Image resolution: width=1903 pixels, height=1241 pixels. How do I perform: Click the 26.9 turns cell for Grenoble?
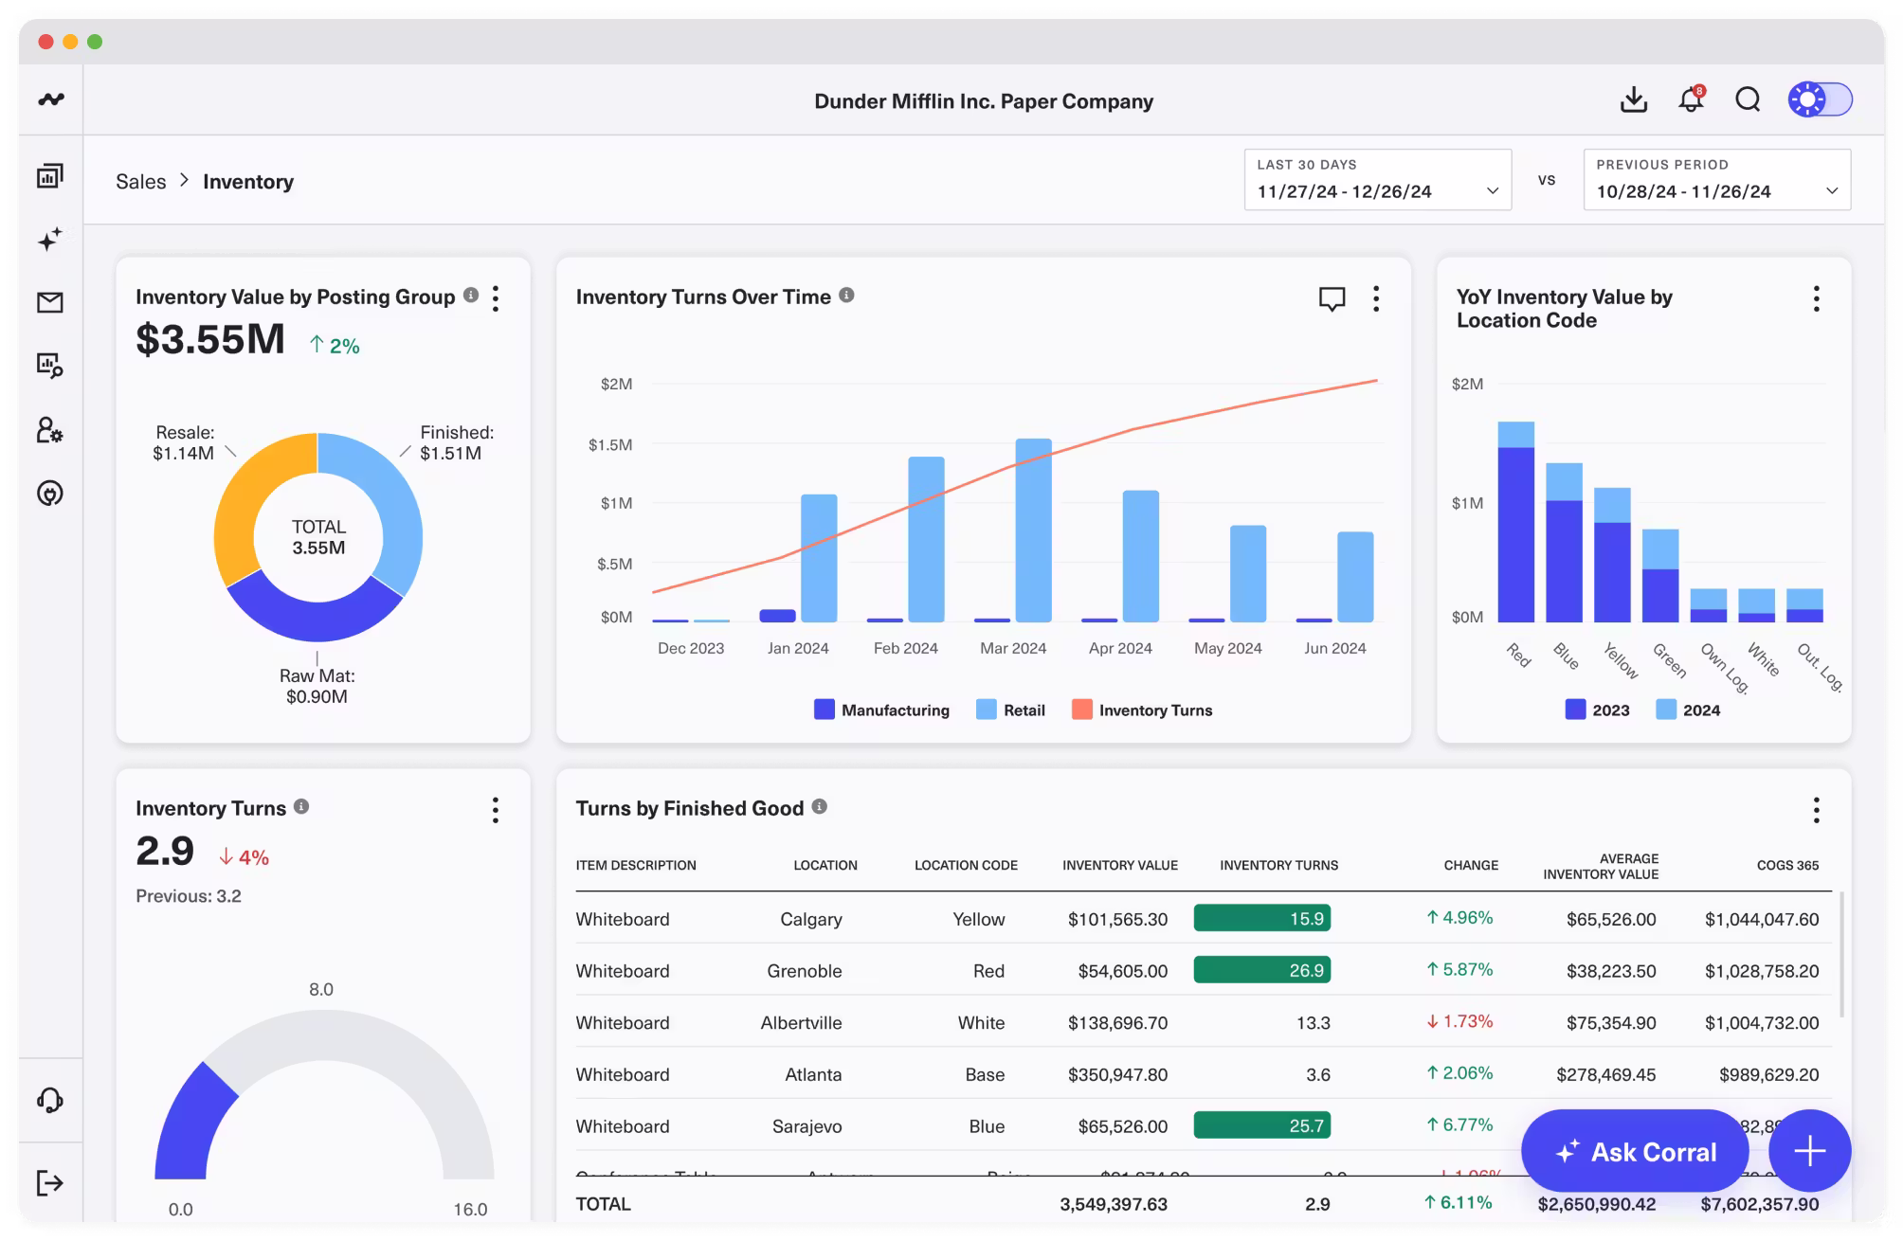(1262, 970)
